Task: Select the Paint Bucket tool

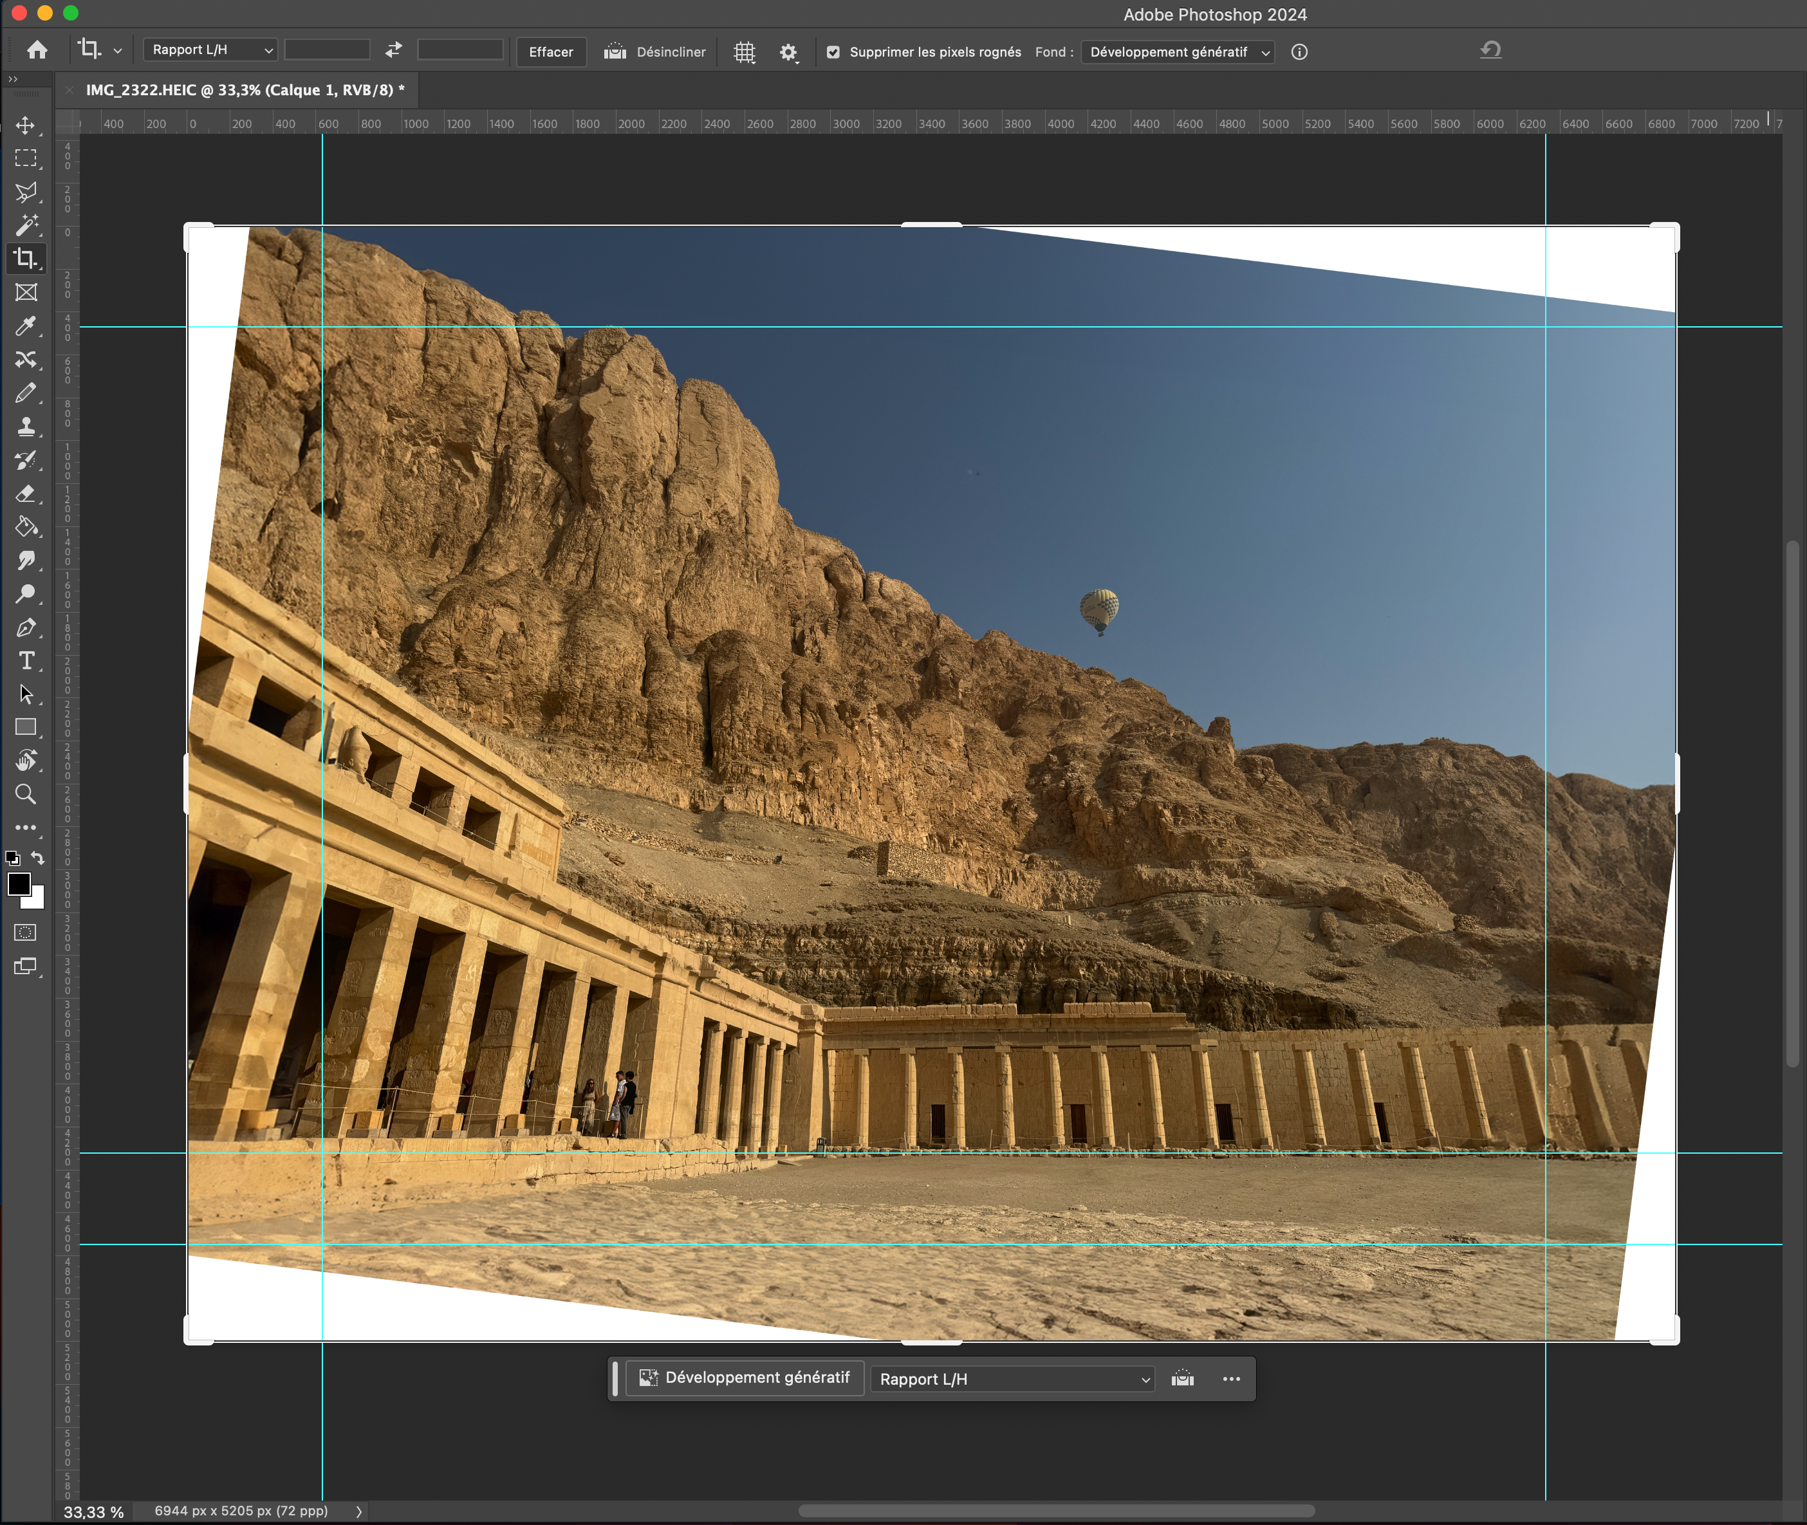Action: [26, 526]
